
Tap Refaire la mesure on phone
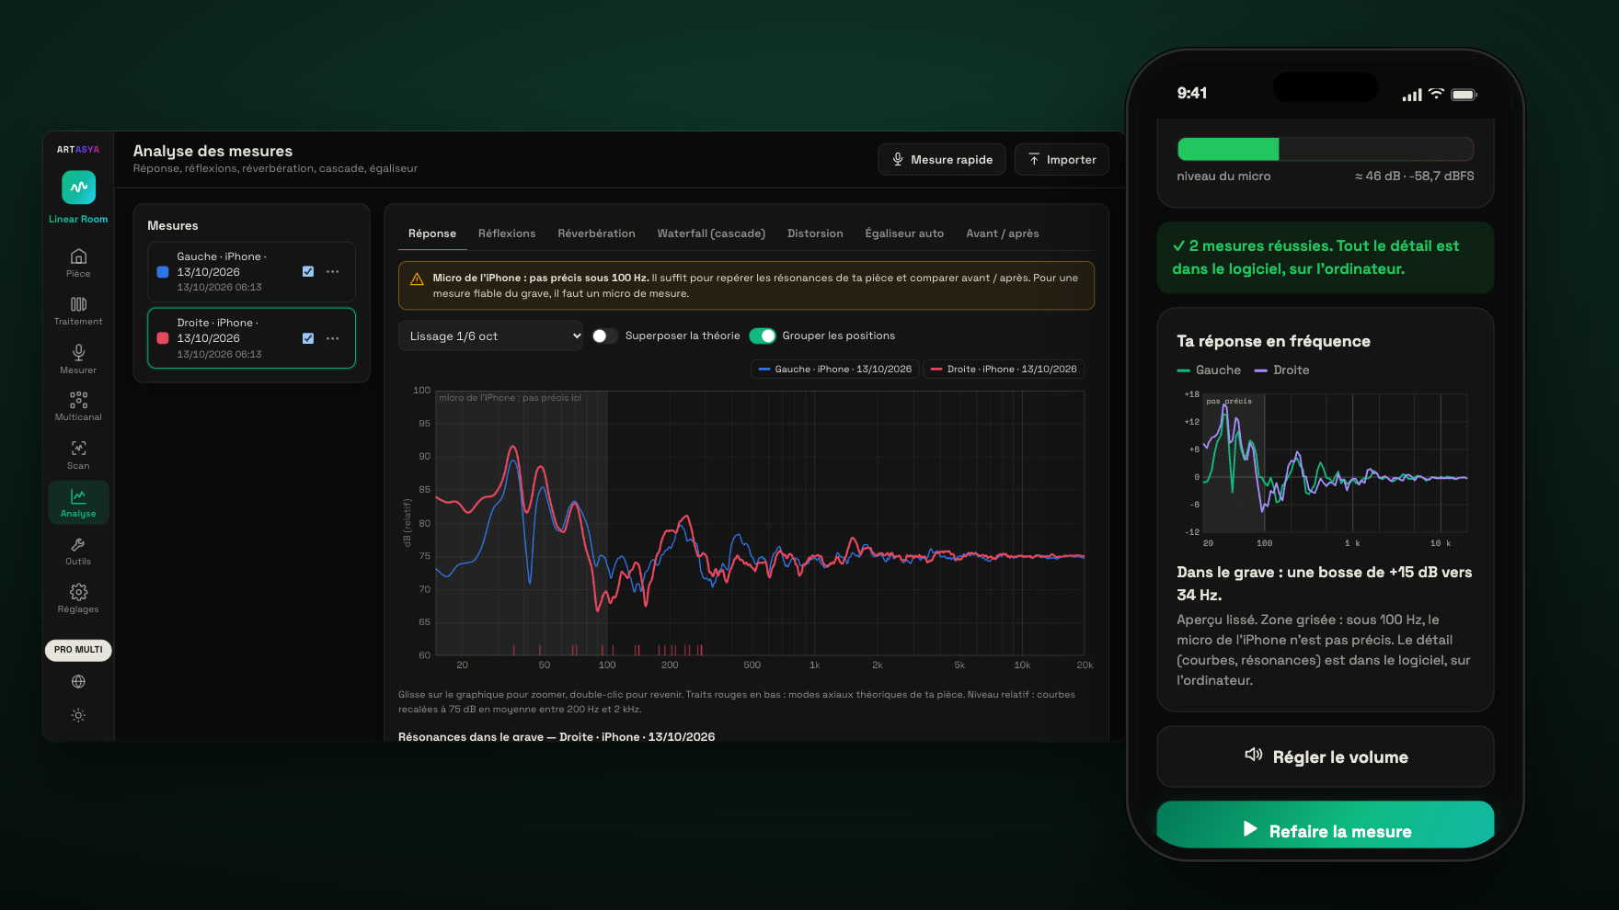tap(1326, 825)
